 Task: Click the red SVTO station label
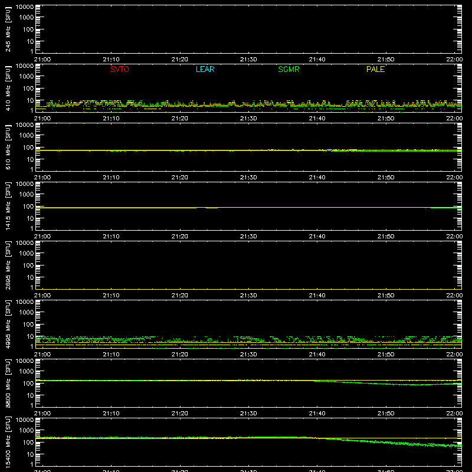point(120,69)
